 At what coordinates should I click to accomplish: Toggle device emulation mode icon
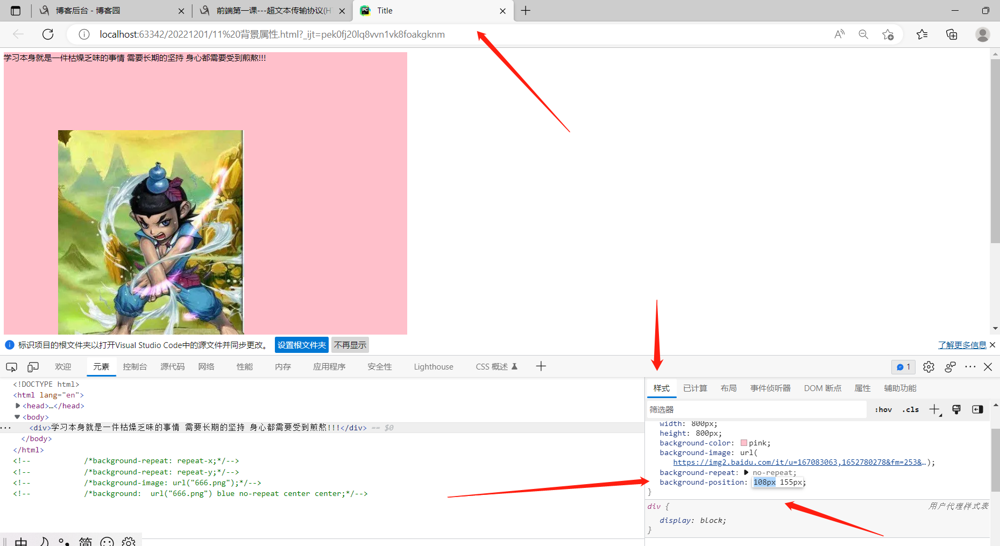(x=33, y=367)
